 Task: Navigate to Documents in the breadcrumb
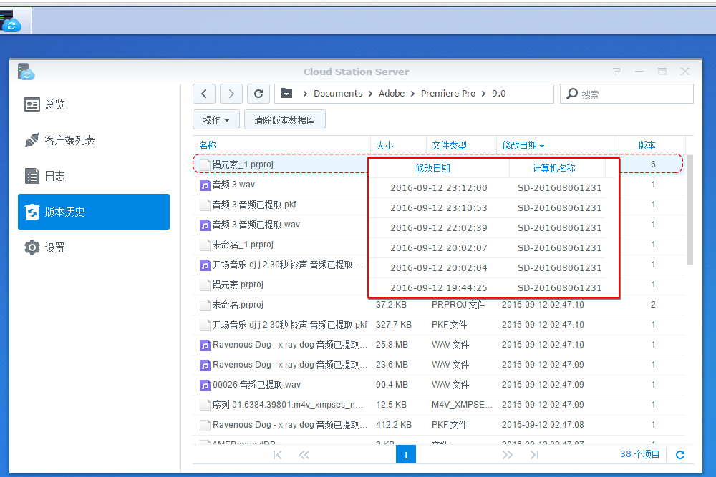click(x=338, y=93)
